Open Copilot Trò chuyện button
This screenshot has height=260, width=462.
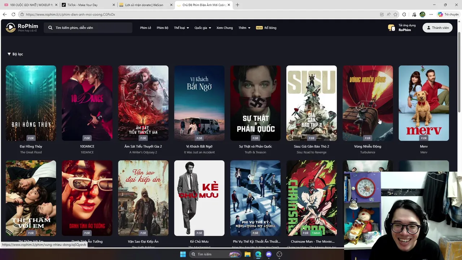448,14
